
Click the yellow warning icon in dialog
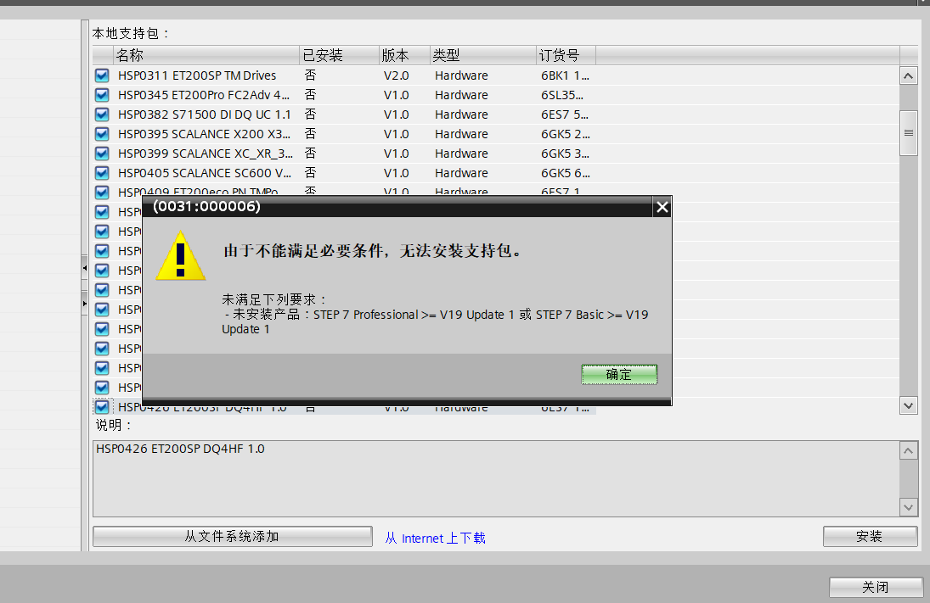[181, 256]
